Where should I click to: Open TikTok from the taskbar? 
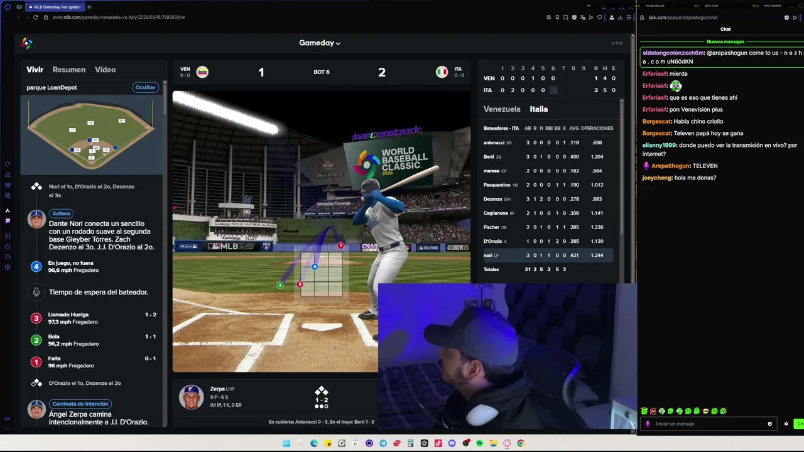point(438,443)
